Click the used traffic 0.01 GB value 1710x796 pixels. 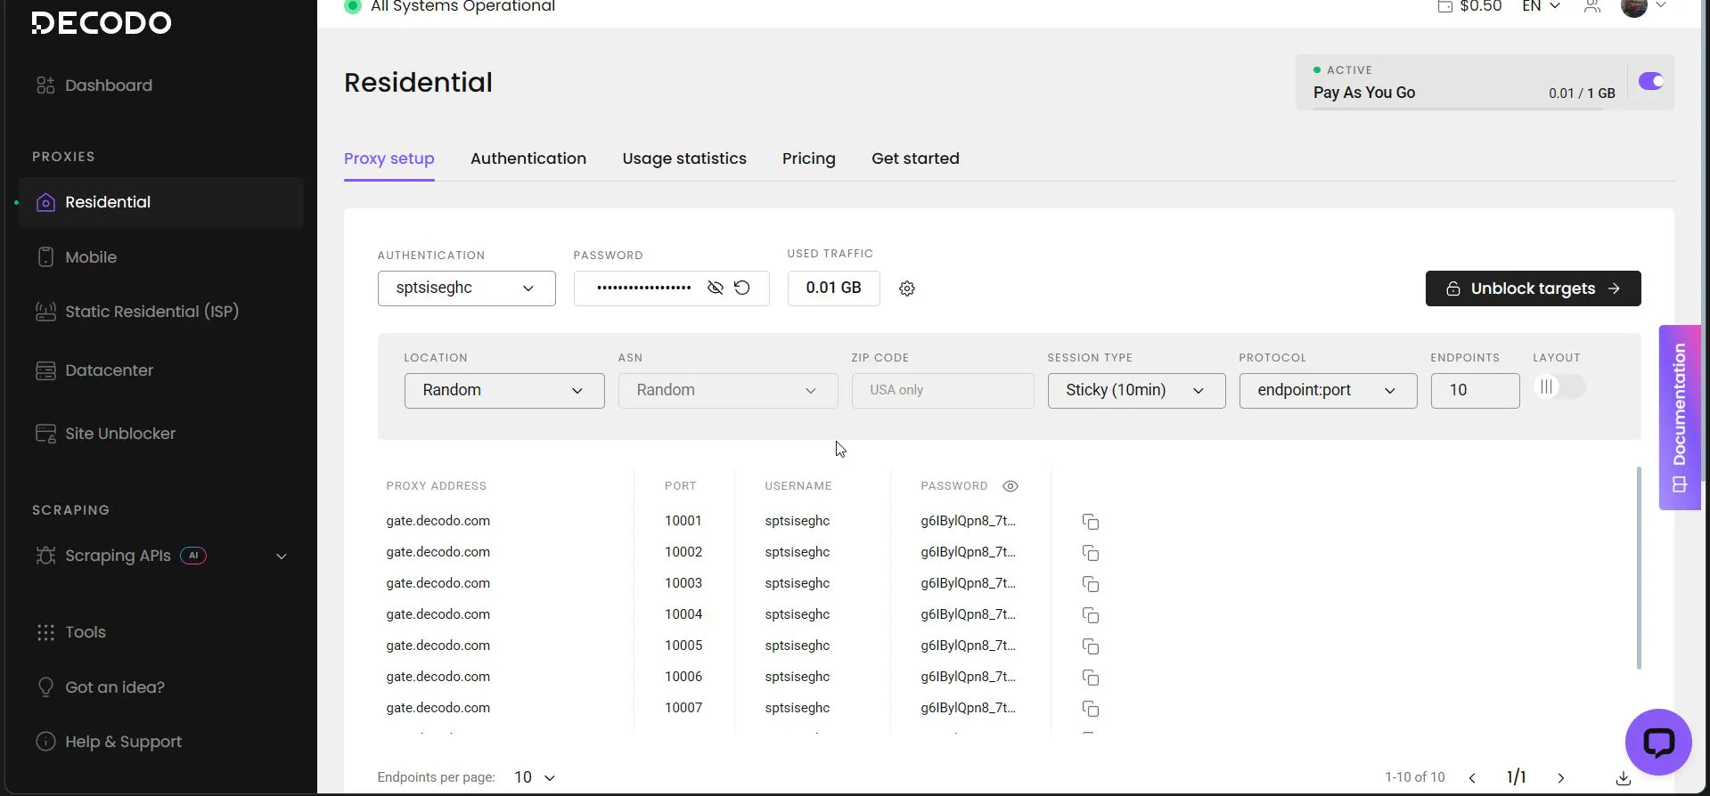pyautogui.click(x=833, y=288)
